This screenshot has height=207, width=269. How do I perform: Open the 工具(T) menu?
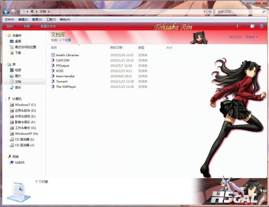(x=51, y=20)
